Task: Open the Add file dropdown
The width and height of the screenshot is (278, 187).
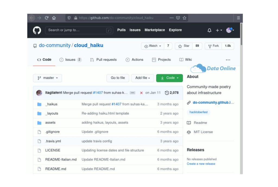Action: [143, 78]
